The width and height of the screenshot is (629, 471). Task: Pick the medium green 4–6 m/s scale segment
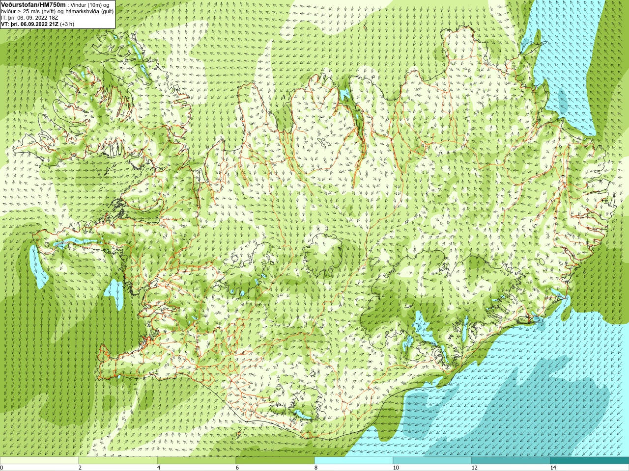pos(197,461)
